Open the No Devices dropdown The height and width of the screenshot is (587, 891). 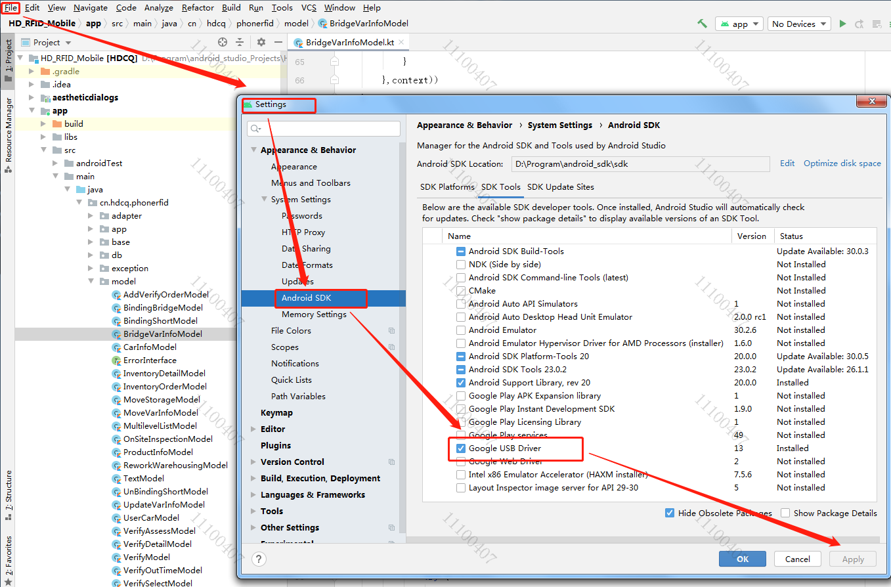coord(798,23)
